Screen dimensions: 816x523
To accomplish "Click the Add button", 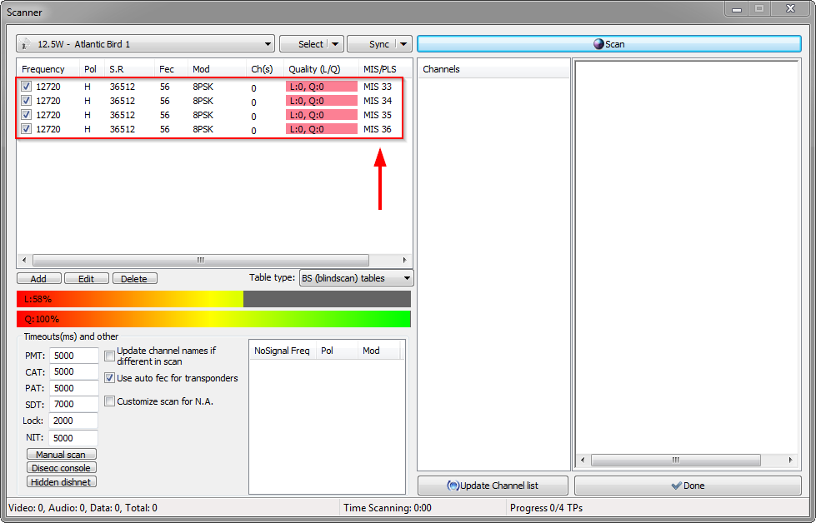I will 39,279.
